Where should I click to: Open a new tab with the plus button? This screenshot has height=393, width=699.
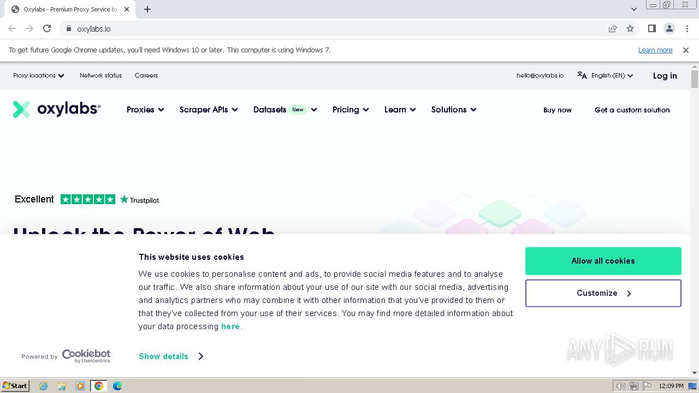147,9
